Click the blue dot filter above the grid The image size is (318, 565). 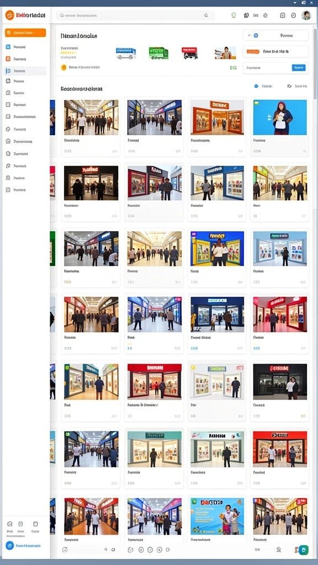point(256,86)
